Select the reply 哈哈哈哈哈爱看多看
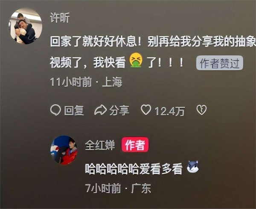This screenshot has height=209, width=256. 134,169
